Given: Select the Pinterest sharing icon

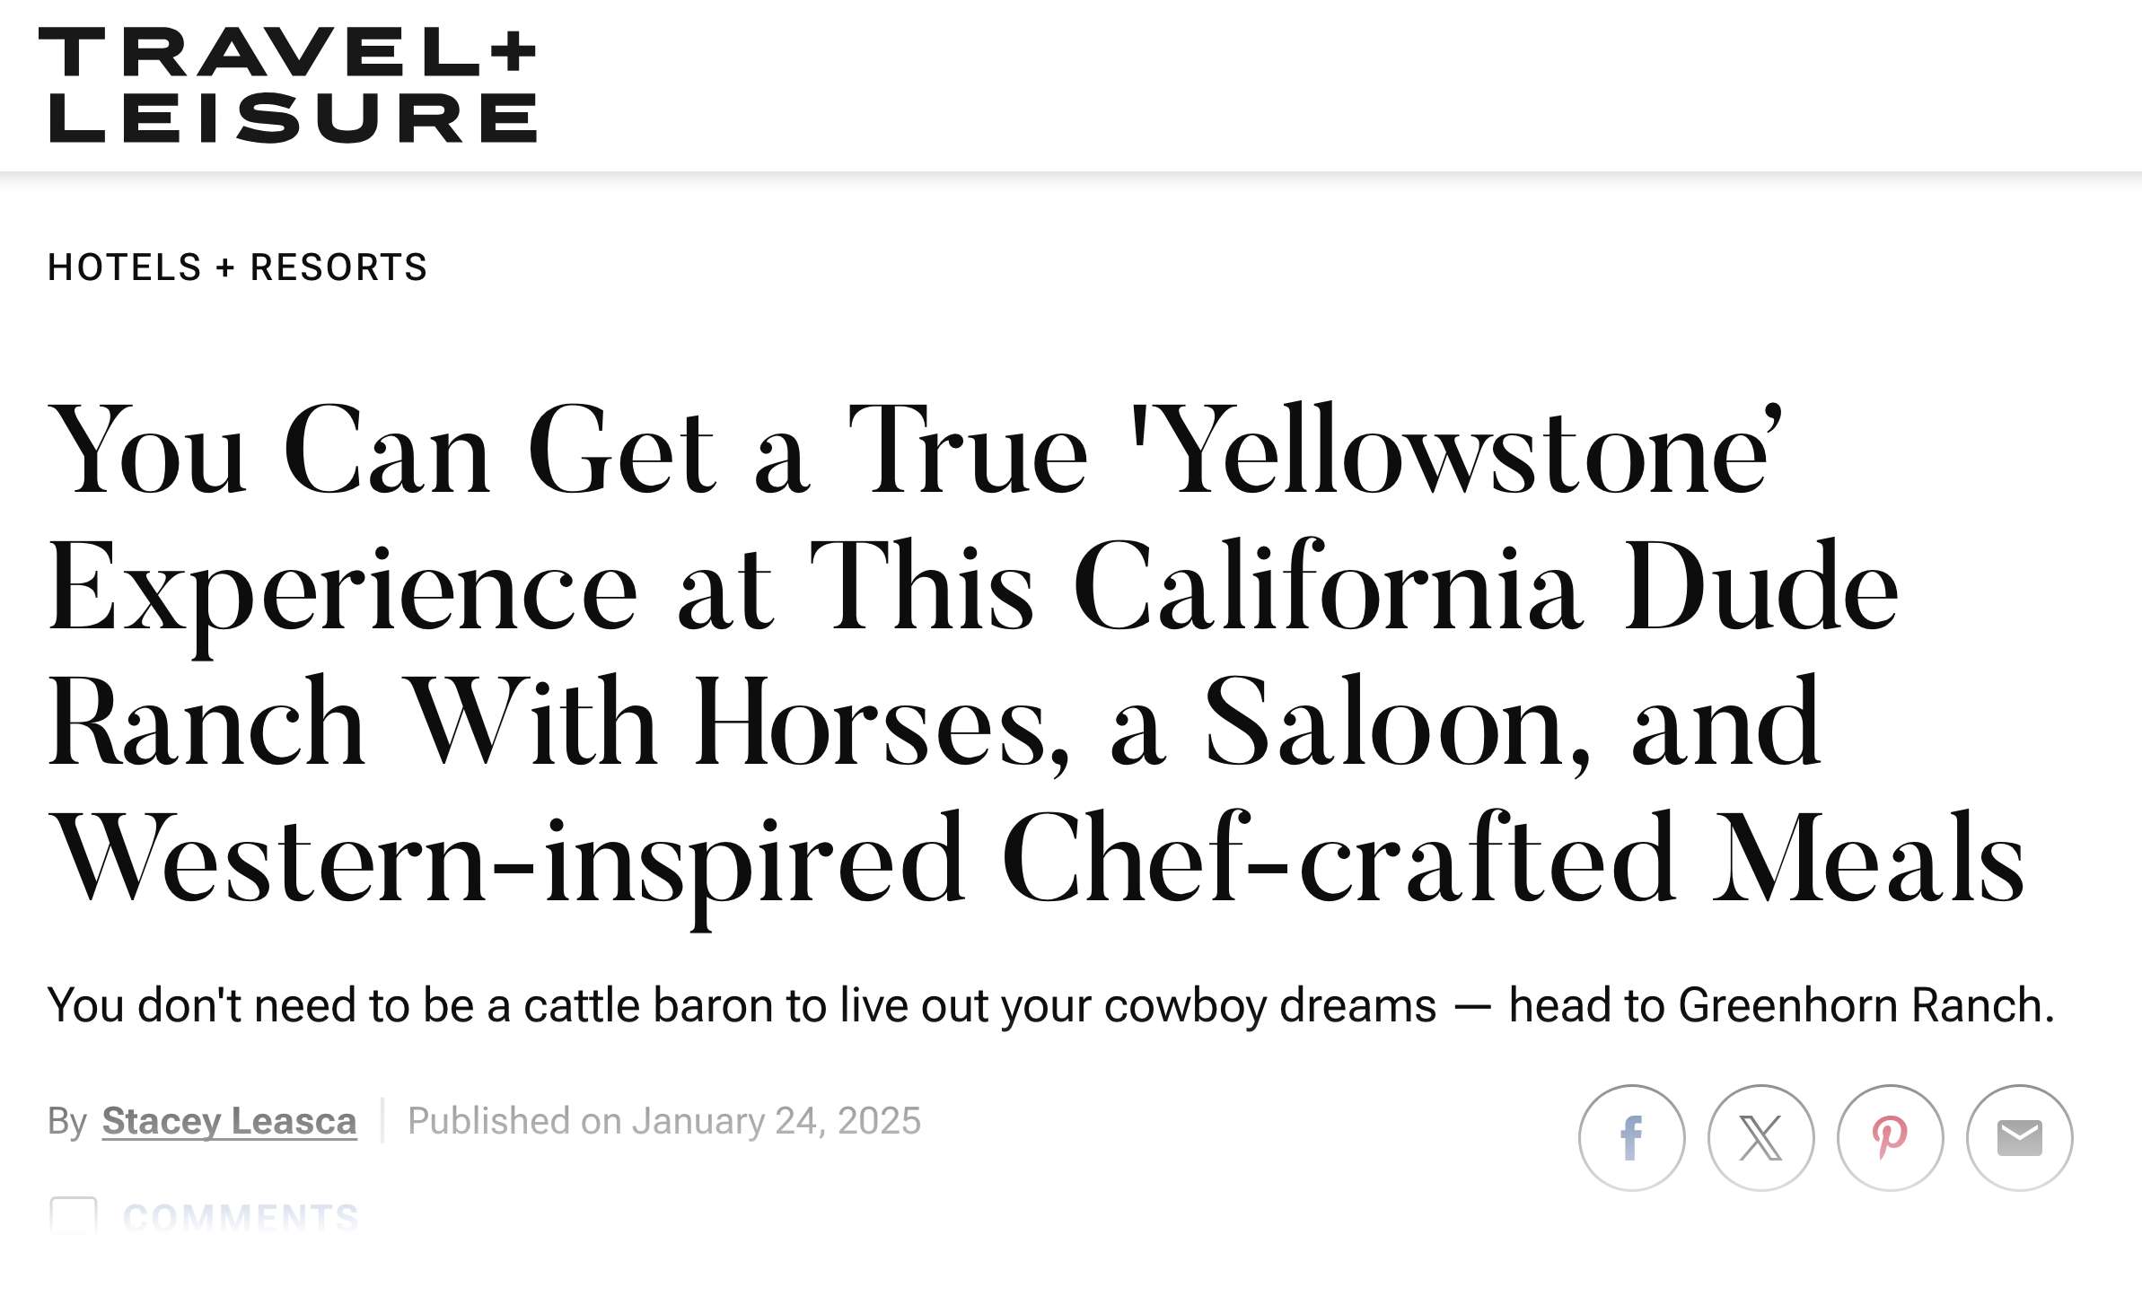Looking at the screenshot, I should [x=1889, y=1137].
